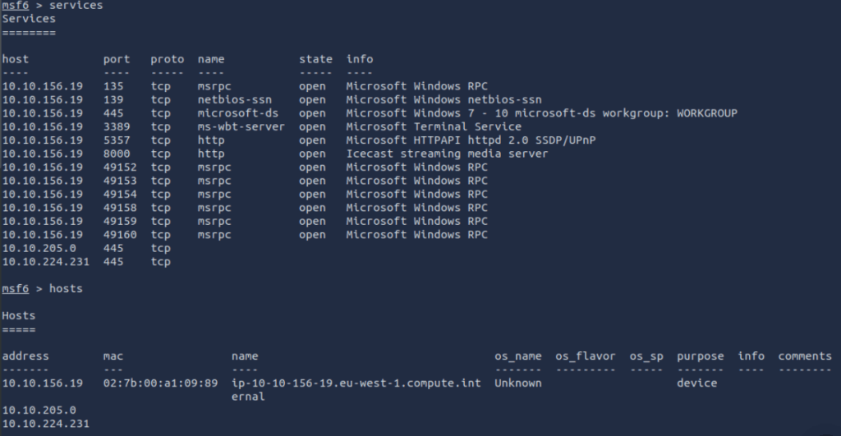Click the "comments" column header
841x436 pixels.
point(805,356)
